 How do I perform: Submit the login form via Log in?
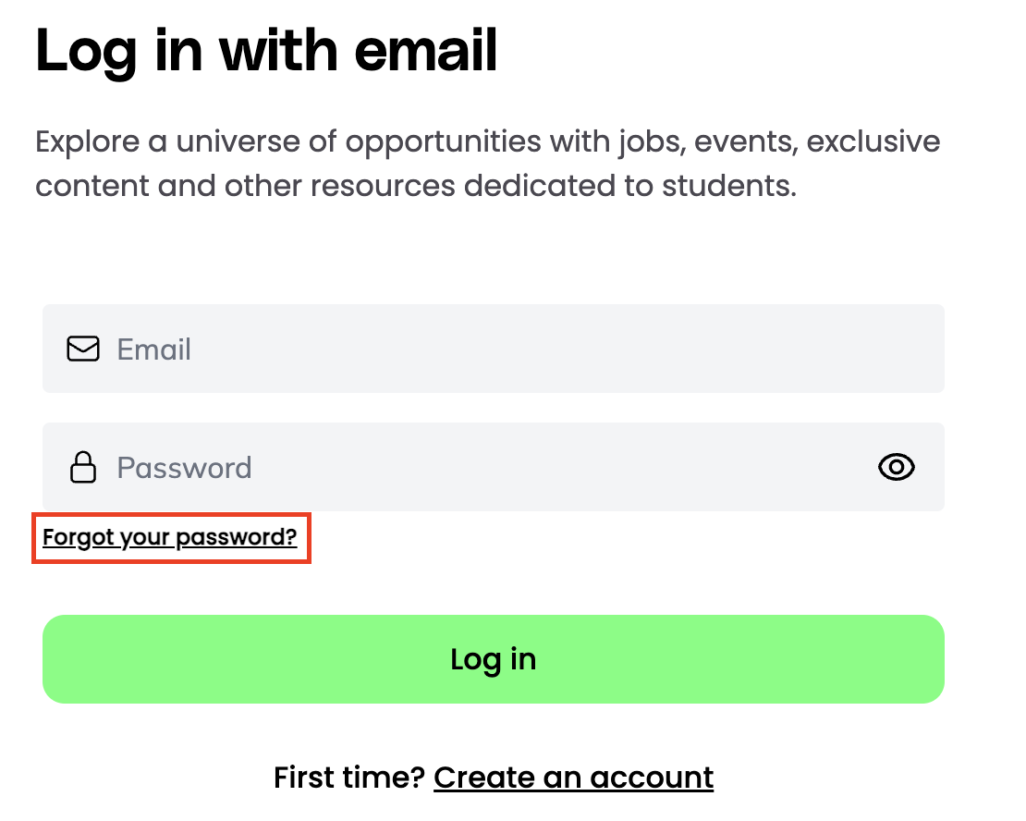[x=493, y=658]
